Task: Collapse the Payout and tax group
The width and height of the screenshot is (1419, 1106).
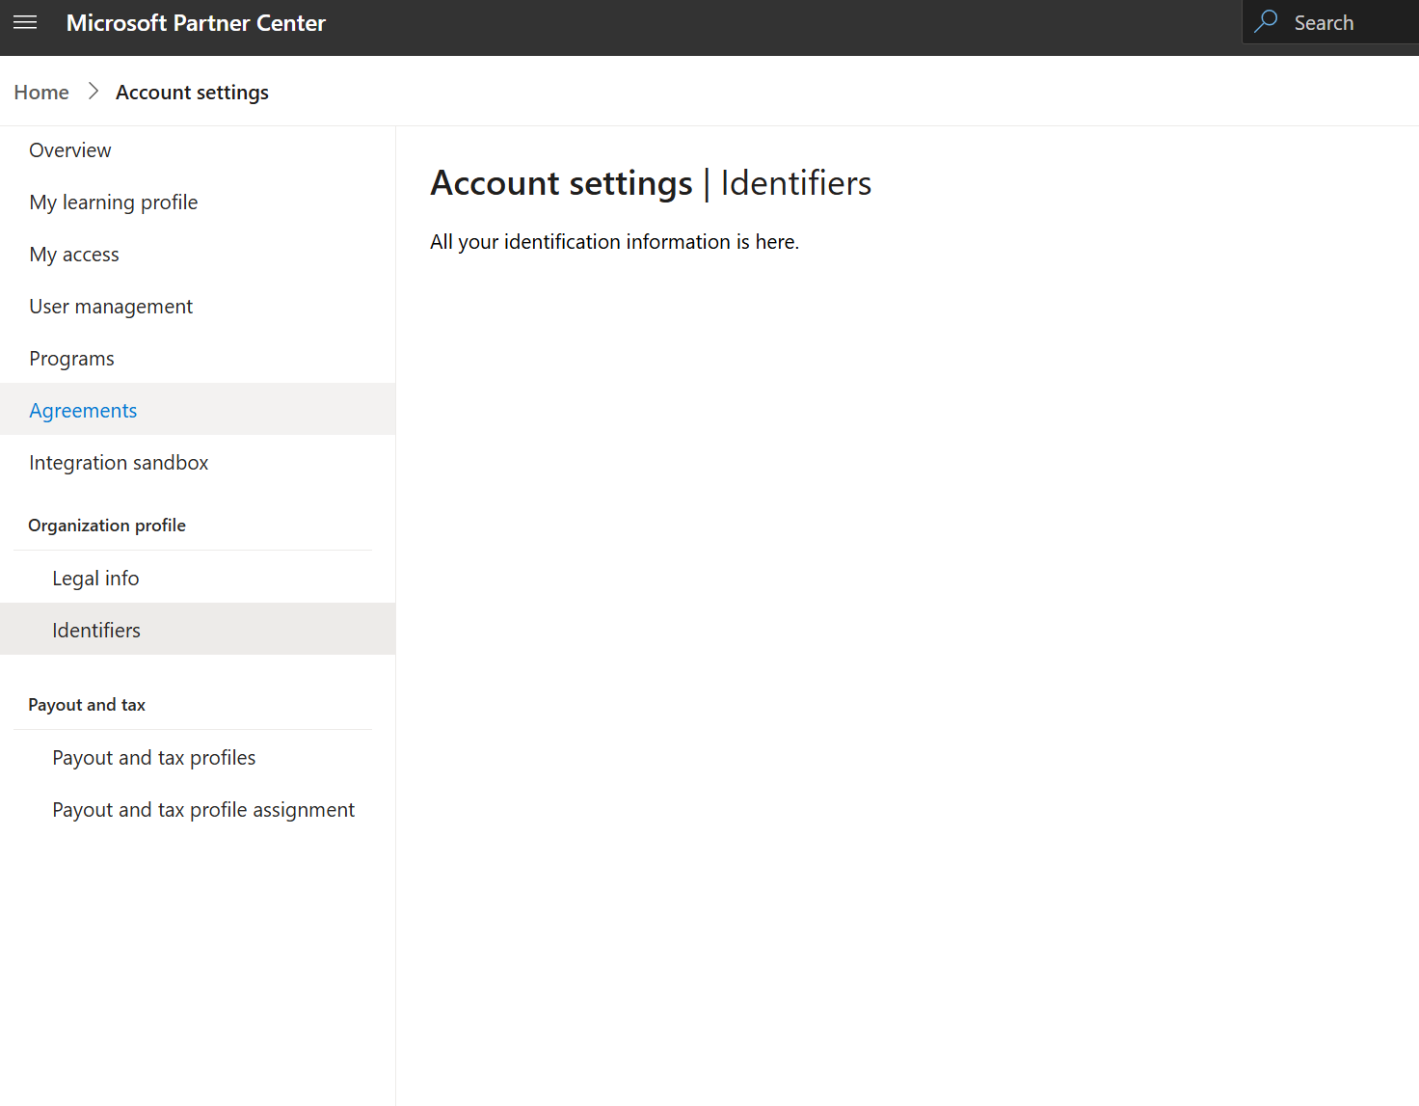Action: point(87,705)
